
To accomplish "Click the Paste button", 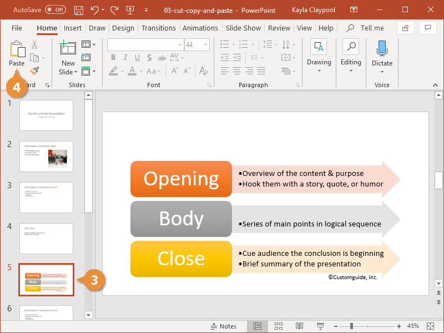I will [x=17, y=53].
